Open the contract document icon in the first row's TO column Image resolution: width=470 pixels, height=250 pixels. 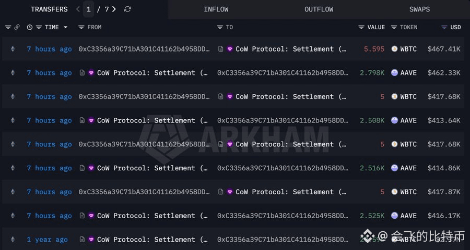point(220,49)
